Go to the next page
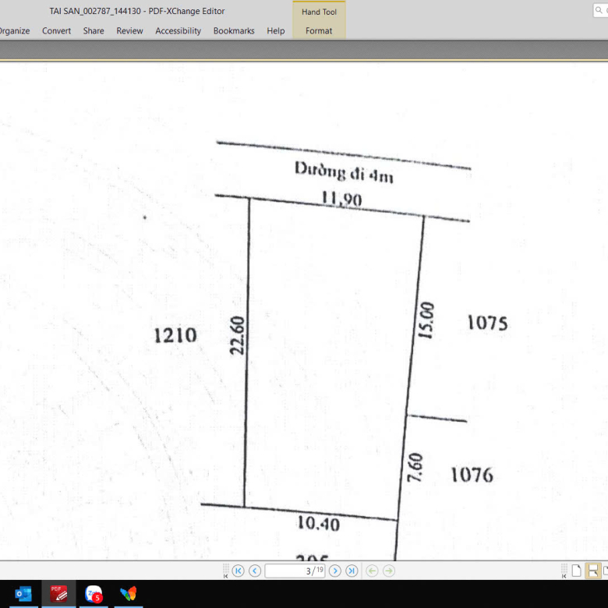 tap(335, 571)
